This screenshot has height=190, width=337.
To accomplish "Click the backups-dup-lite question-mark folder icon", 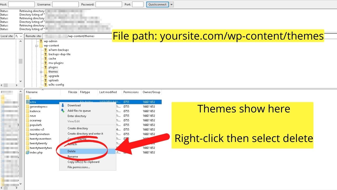I will click(x=46, y=54).
